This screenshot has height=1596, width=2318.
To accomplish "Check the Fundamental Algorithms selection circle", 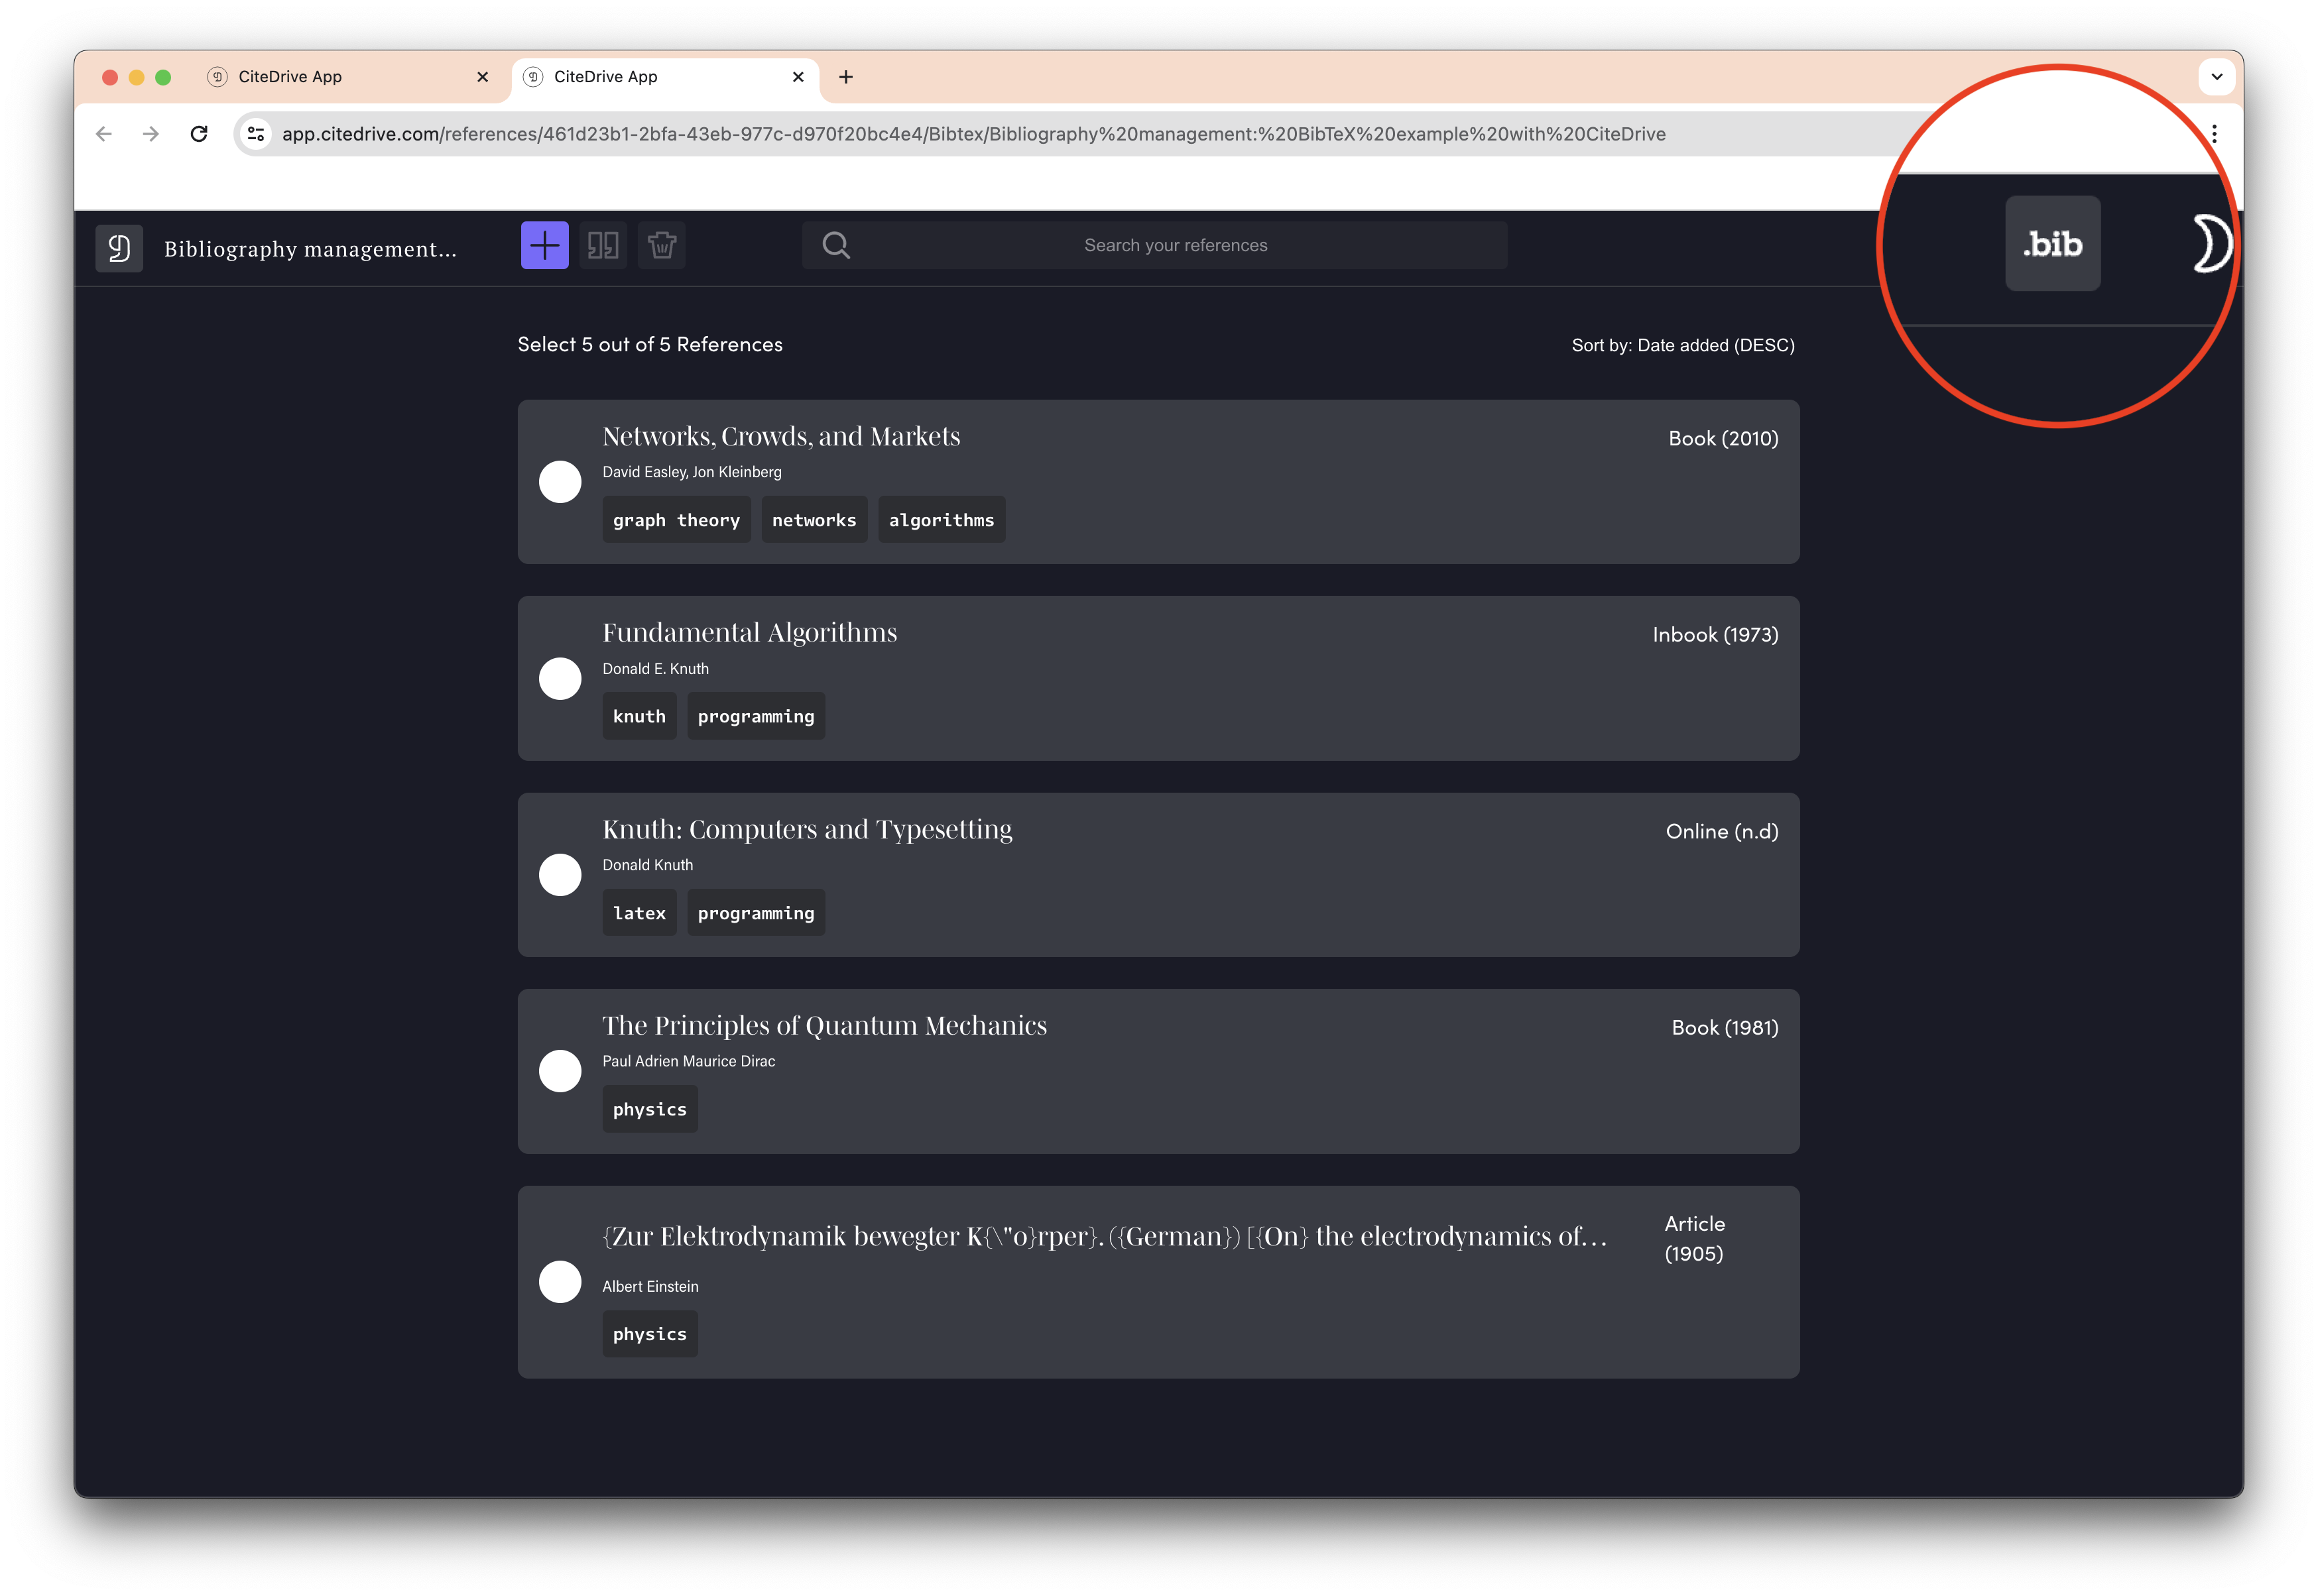I will click(x=560, y=678).
